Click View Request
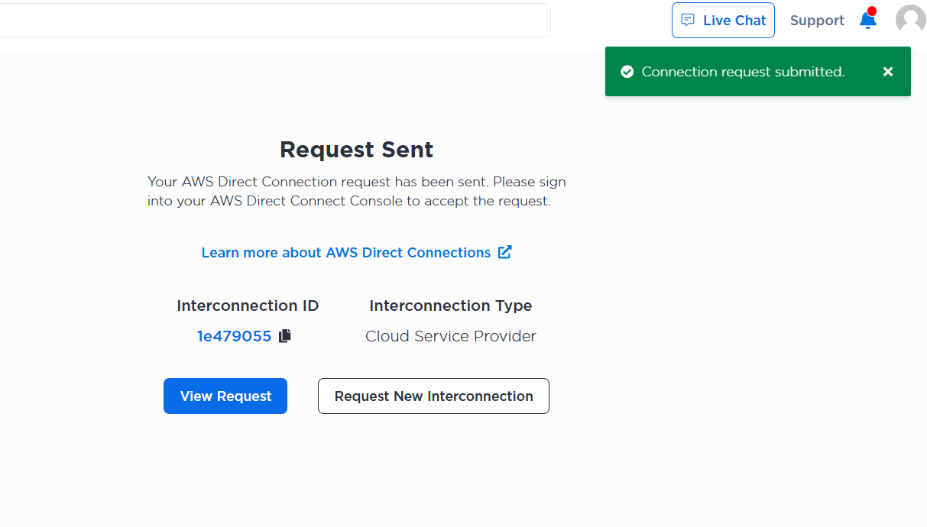 [225, 396]
